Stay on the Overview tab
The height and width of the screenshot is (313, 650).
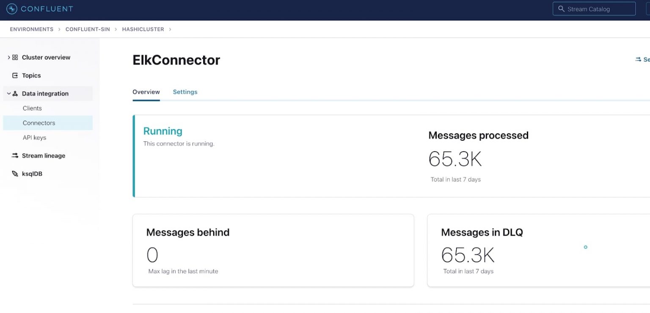click(x=146, y=92)
